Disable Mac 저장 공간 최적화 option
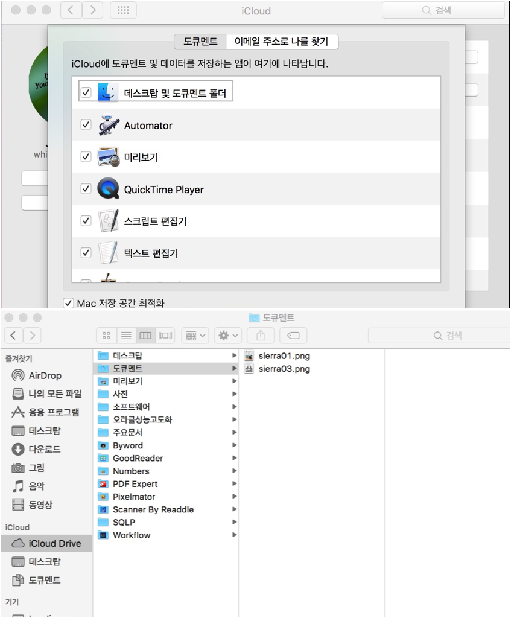This screenshot has width=511, height=618. [x=69, y=303]
